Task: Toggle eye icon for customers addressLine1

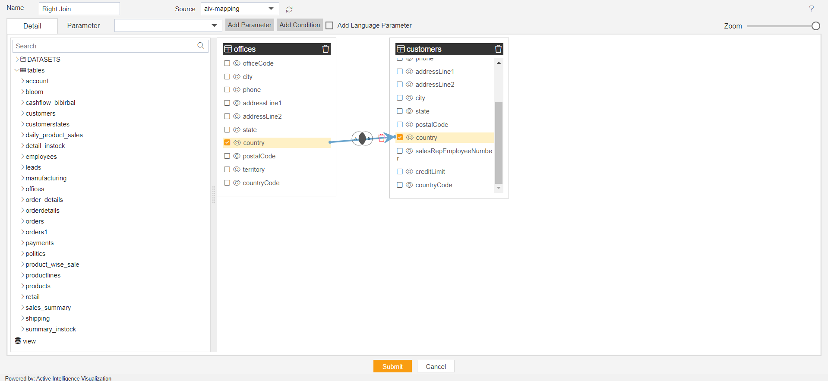Action: (409, 71)
